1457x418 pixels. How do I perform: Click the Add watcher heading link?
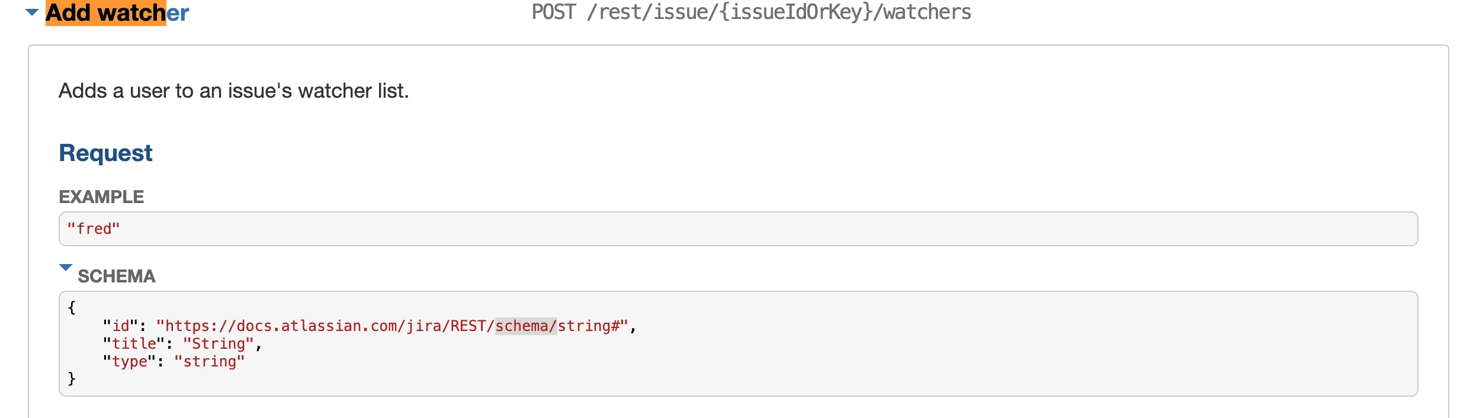[x=117, y=12]
